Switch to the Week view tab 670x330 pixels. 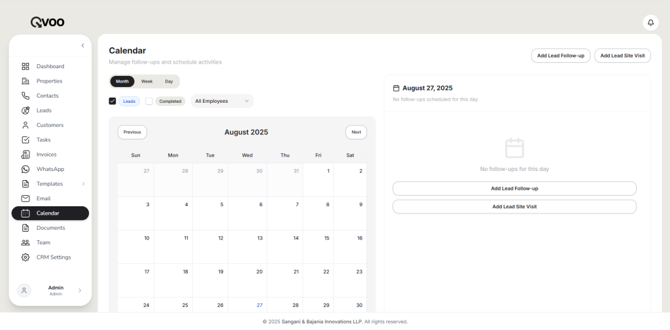[147, 81]
